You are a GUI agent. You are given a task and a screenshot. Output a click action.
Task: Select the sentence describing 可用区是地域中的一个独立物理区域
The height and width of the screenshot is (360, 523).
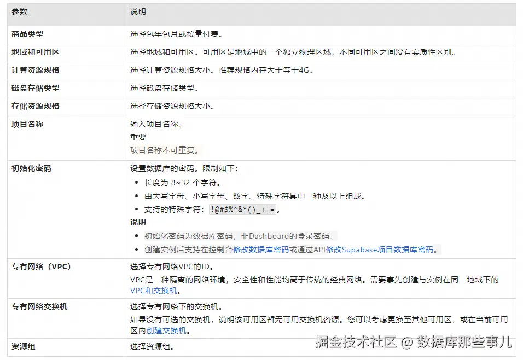click(329, 52)
